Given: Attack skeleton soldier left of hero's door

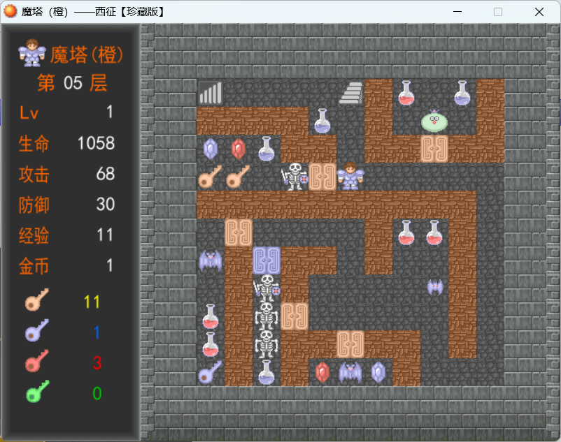Looking at the screenshot, I should tap(294, 177).
